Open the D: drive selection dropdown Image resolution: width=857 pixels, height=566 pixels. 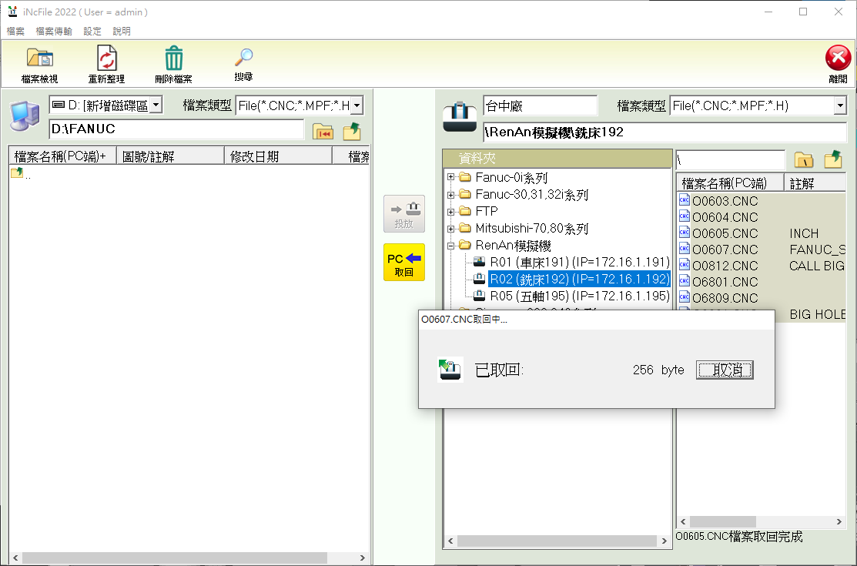tap(156, 105)
